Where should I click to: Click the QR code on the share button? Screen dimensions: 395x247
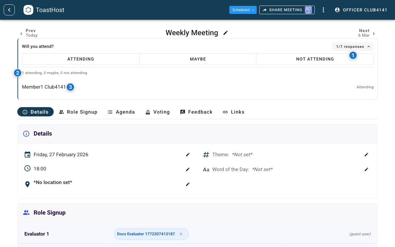[x=309, y=10]
